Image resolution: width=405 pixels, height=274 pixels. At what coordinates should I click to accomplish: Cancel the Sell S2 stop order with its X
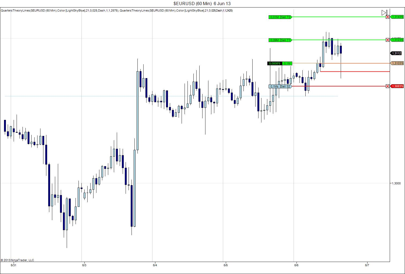click(388, 86)
